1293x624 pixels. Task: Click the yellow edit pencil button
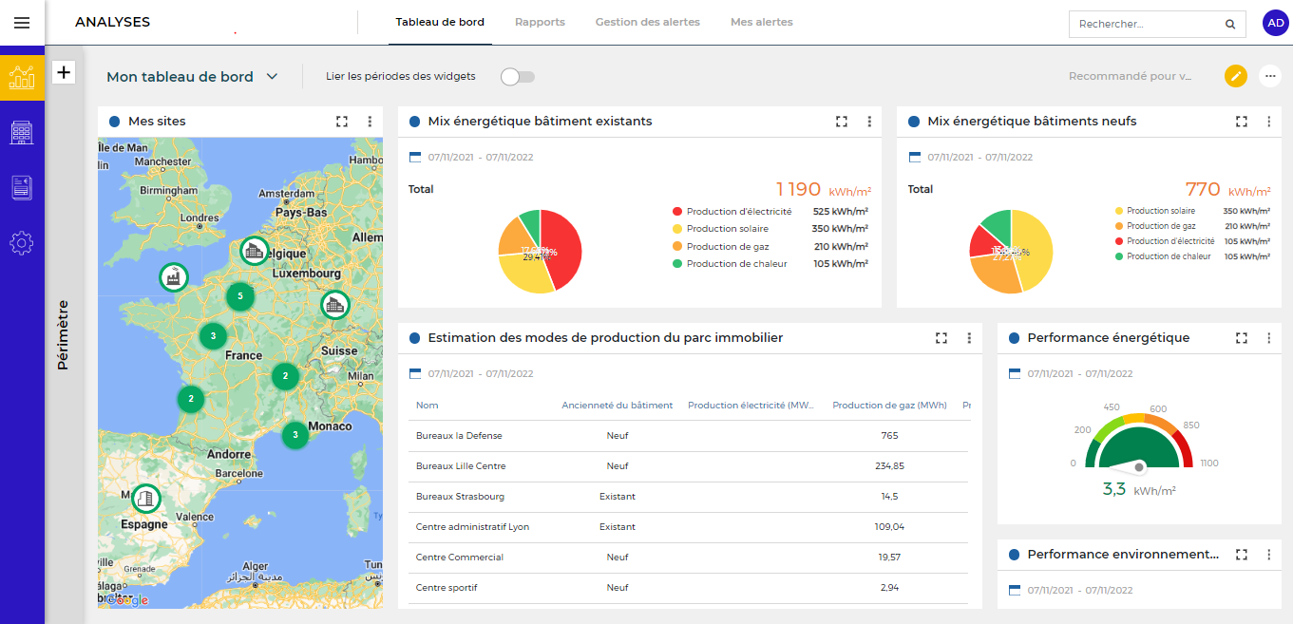tap(1235, 76)
